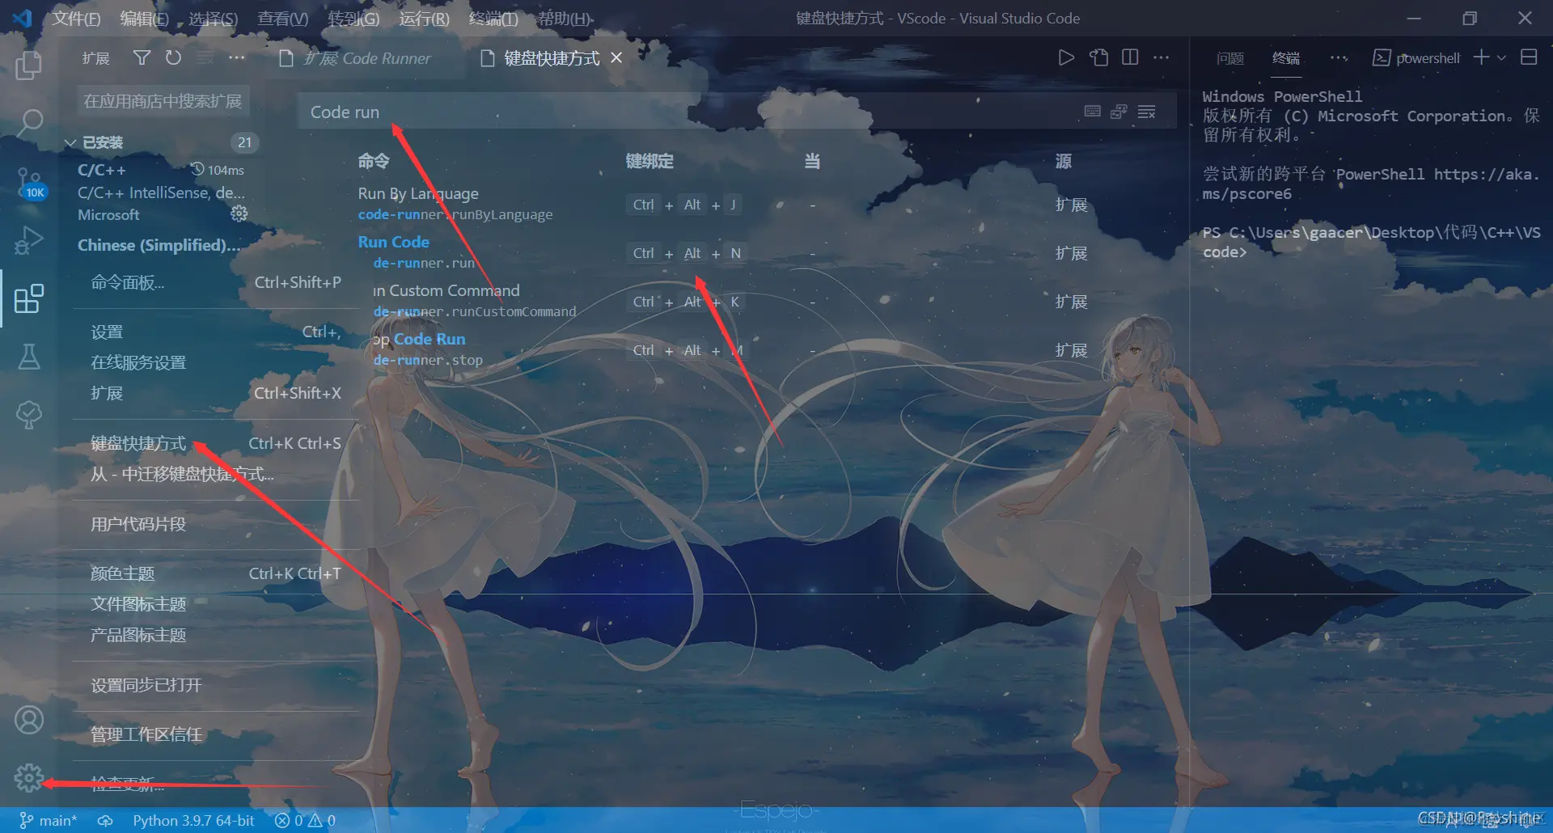Collapse the 已安装 extensions section
This screenshot has height=833, width=1553.
point(70,143)
